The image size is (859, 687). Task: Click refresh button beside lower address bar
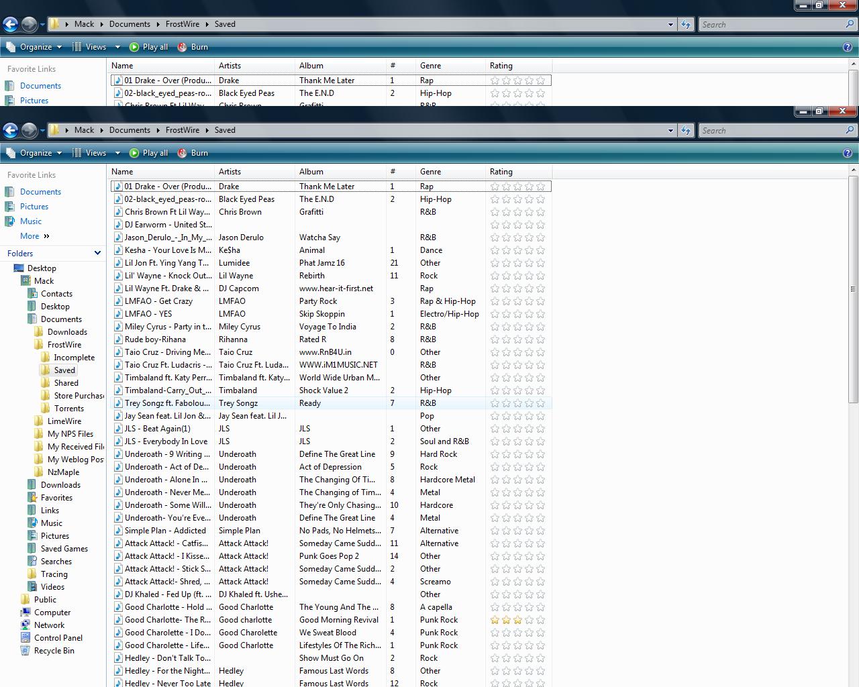click(x=685, y=130)
